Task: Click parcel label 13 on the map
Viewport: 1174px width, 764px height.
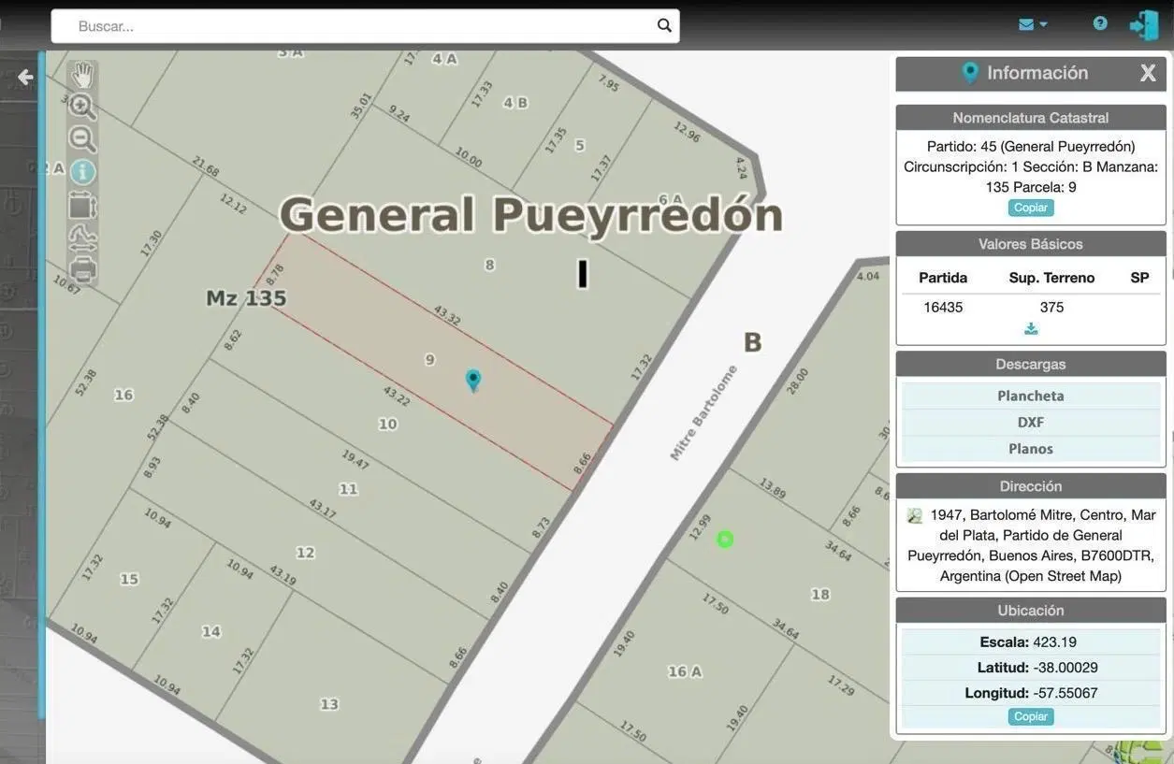Action: coord(329,705)
